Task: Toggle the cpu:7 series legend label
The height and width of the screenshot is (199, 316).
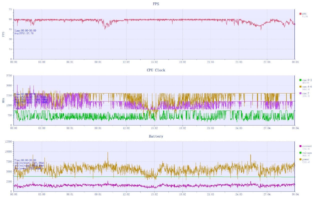Action: coord(306,93)
